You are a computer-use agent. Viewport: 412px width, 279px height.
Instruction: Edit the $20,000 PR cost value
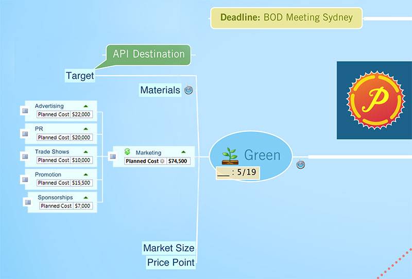[81, 137]
